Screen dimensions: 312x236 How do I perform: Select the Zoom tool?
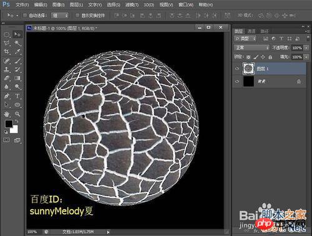[x=17, y=114]
